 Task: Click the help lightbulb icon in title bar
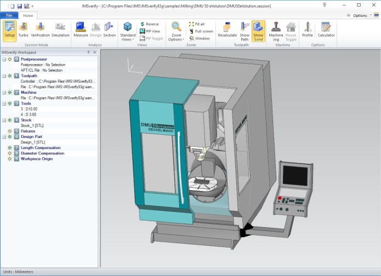click(x=325, y=5)
